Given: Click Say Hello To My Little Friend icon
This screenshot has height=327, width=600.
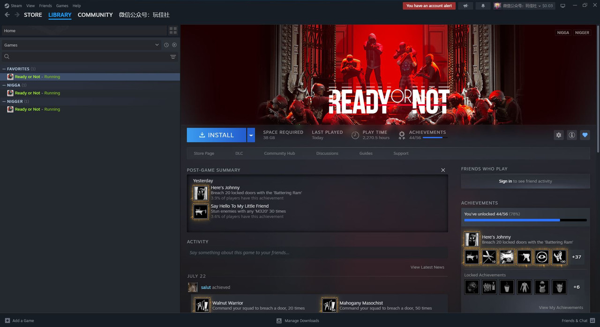Looking at the screenshot, I should coord(201,211).
